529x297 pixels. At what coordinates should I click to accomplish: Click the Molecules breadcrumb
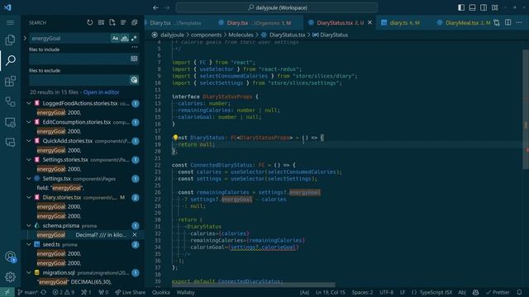(241, 35)
